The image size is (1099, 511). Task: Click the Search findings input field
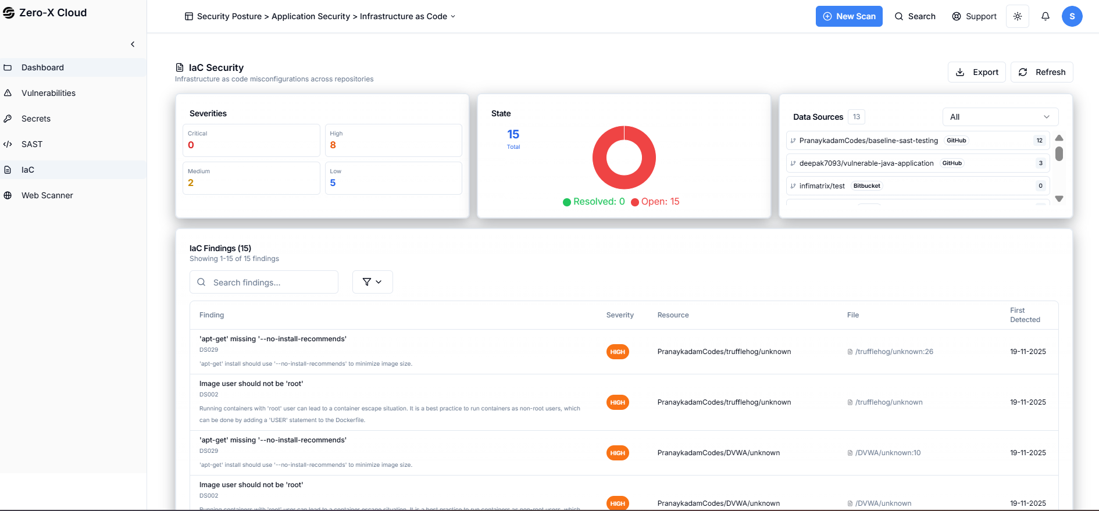(264, 282)
